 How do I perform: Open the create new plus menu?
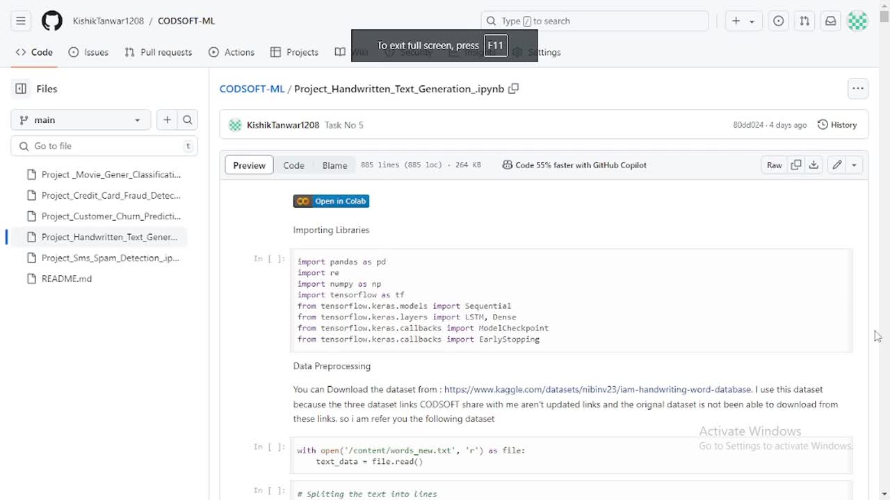743,21
